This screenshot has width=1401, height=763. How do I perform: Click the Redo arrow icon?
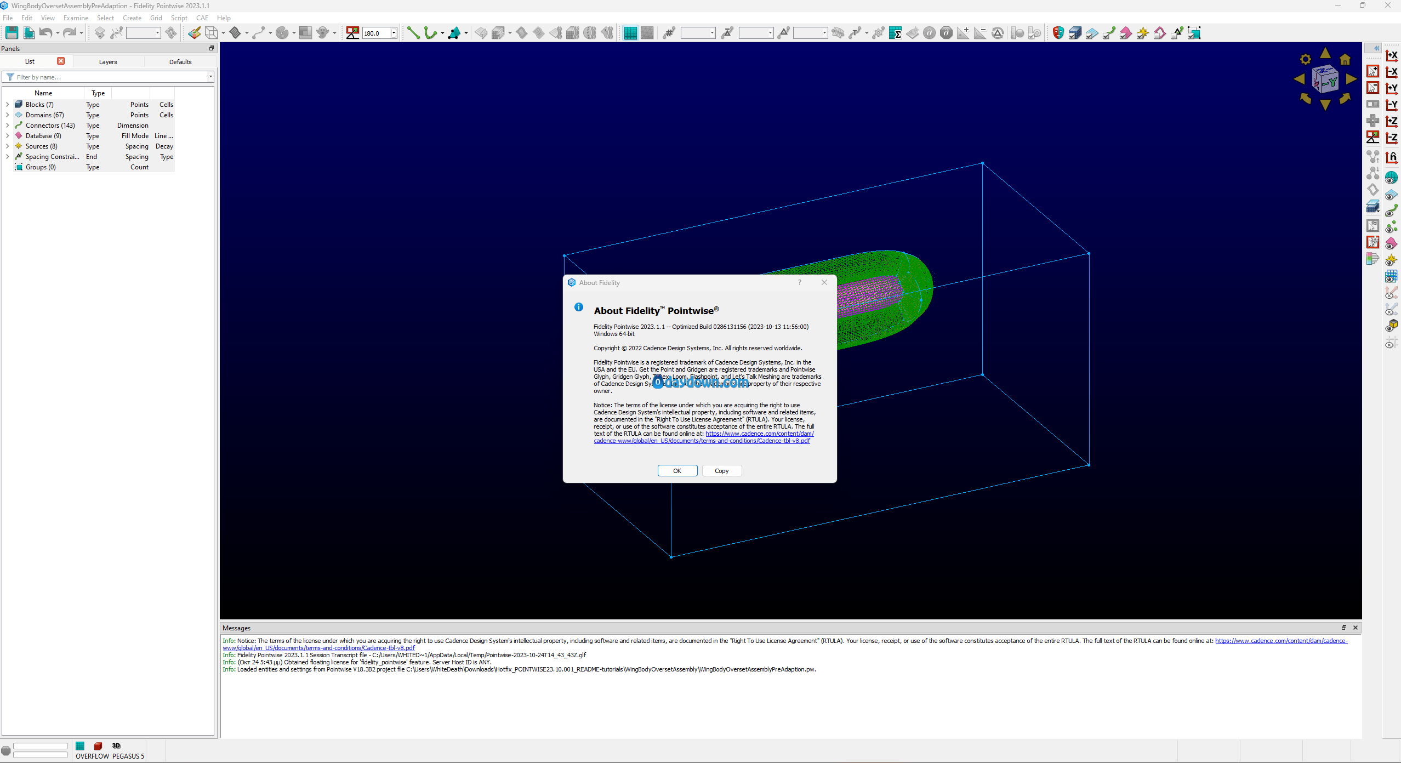70,33
